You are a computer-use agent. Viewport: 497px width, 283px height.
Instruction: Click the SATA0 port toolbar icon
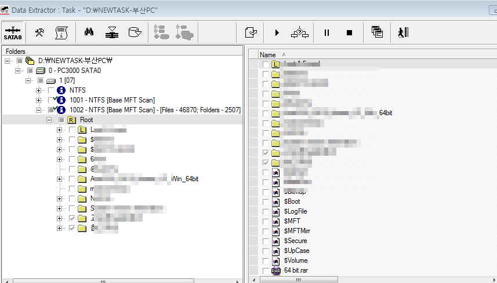tap(13, 33)
